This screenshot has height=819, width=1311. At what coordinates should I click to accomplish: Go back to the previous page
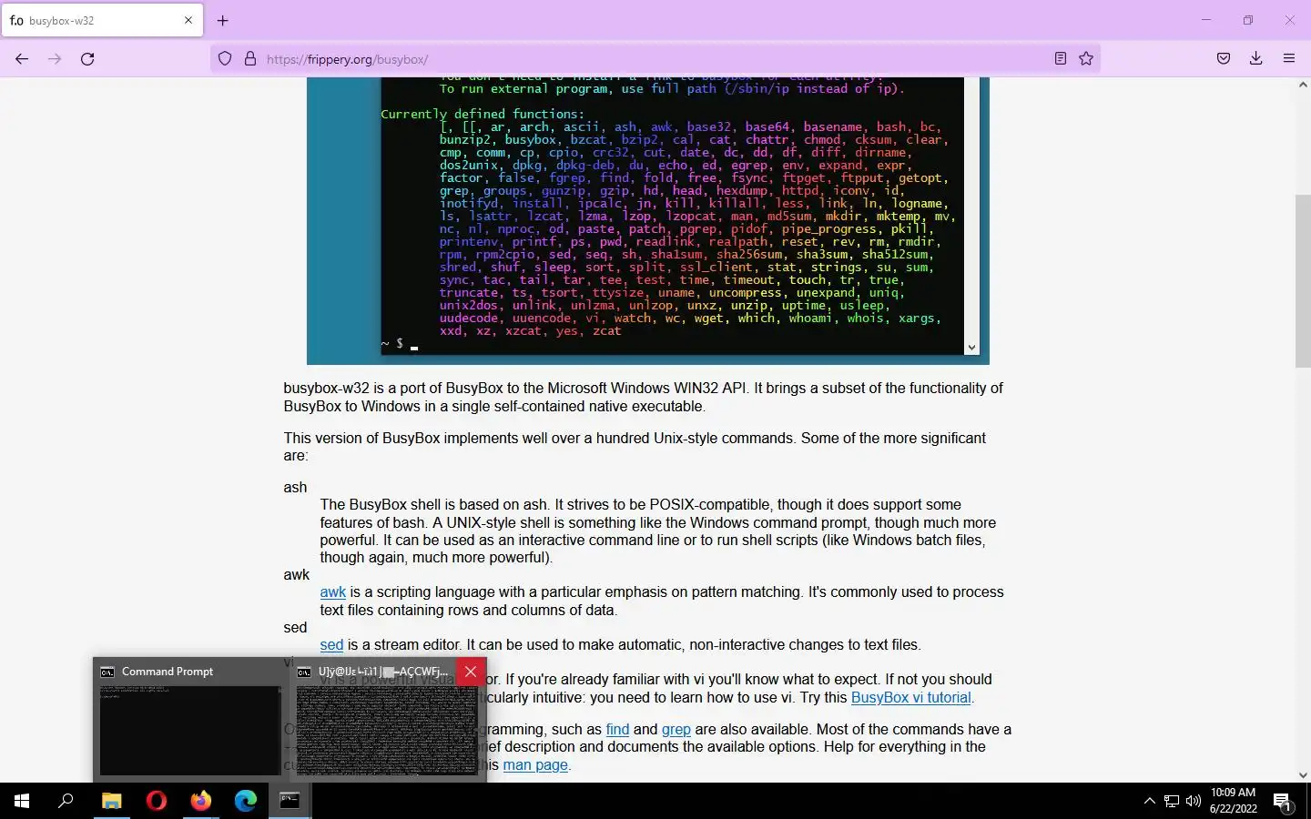(22, 59)
